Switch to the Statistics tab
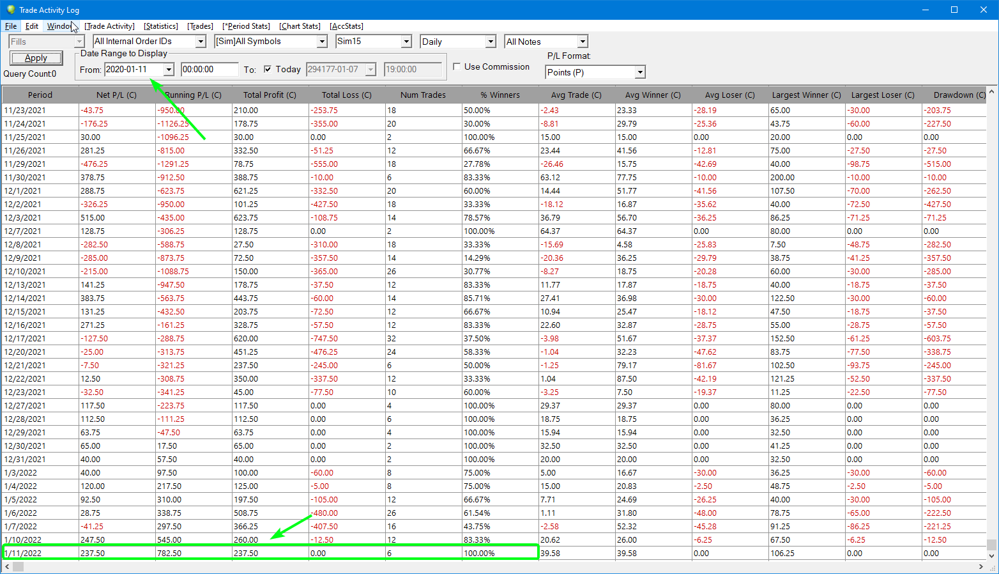The height and width of the screenshot is (574, 999). coord(161,26)
